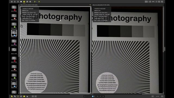Switch to thumbnail list view
The height and width of the screenshot is (98, 174).
pos(15,2)
